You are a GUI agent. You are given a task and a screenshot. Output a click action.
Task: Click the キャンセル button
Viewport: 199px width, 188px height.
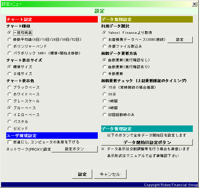point(110,174)
